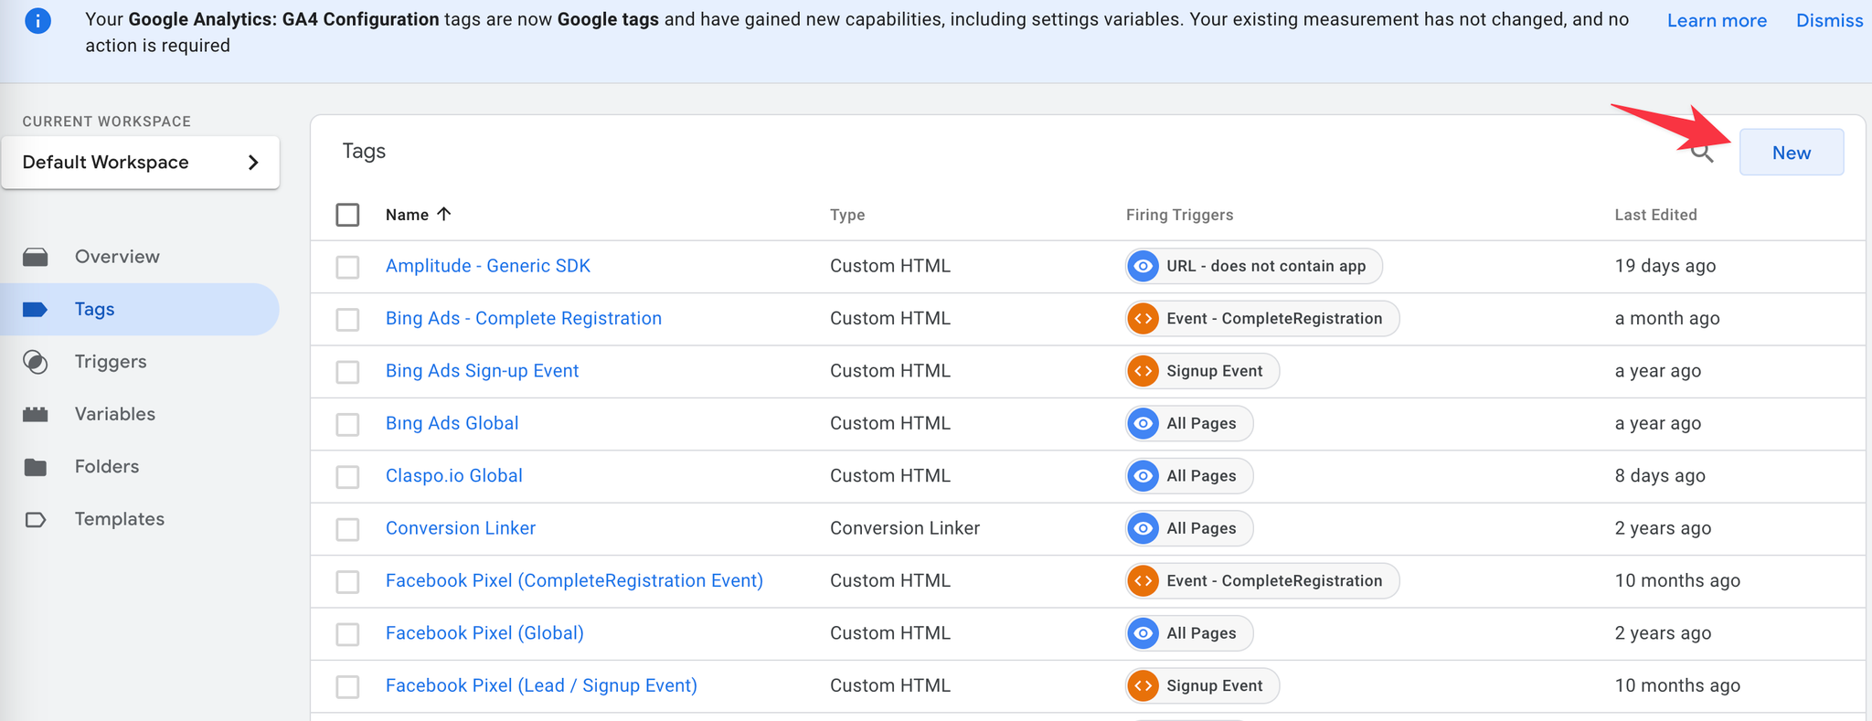
Task: Click orange code icon in Bing Ads Sign-up Event row
Action: [x=1143, y=371]
